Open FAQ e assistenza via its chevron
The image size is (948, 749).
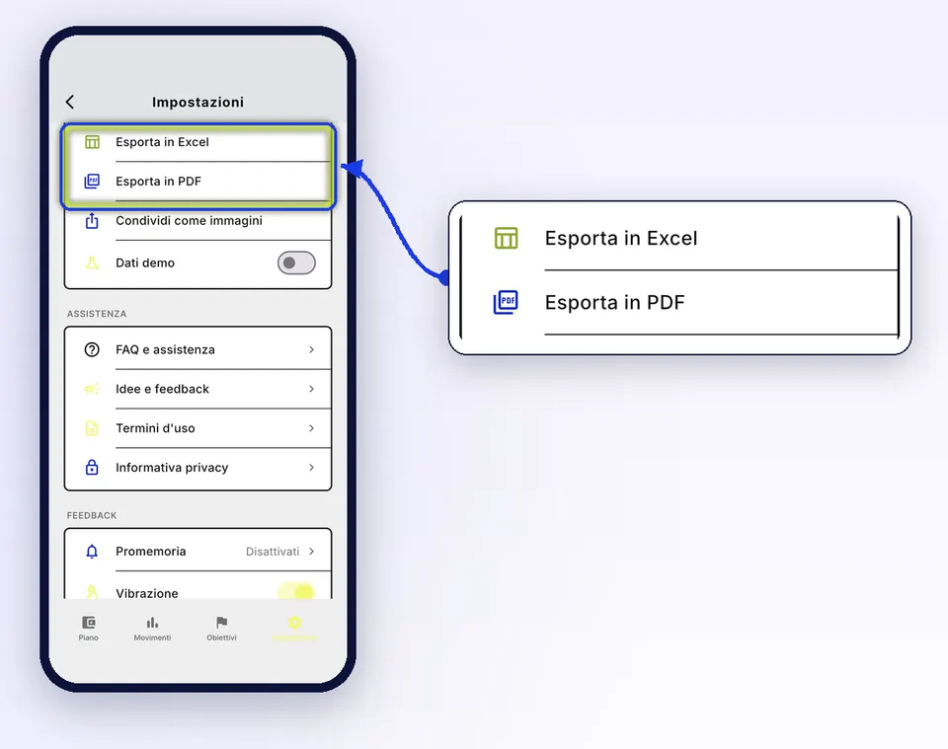pos(311,349)
